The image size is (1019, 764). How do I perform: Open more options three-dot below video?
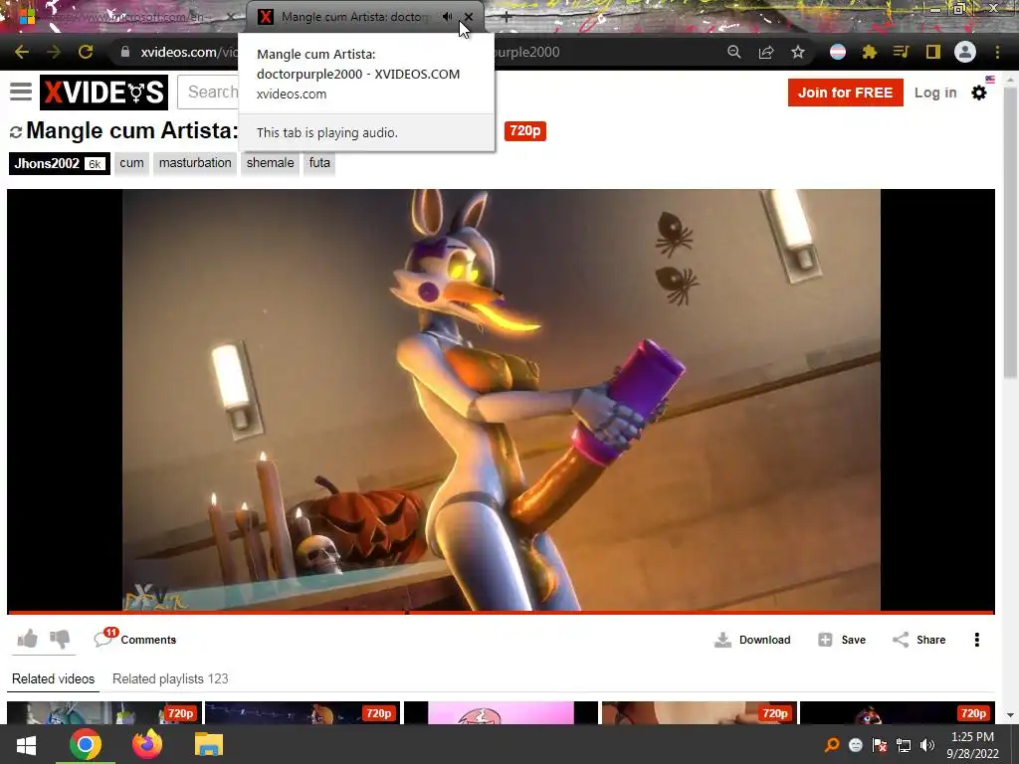(977, 640)
